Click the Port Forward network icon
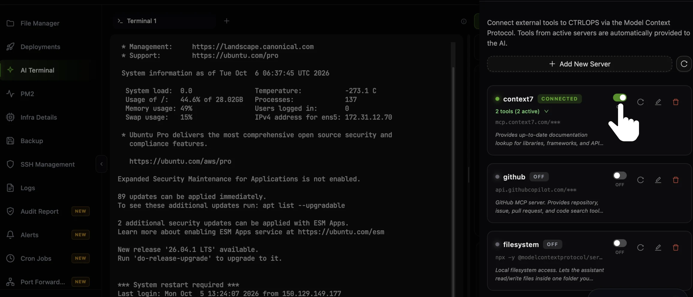Viewport: 693px width, 297px height. [10, 282]
